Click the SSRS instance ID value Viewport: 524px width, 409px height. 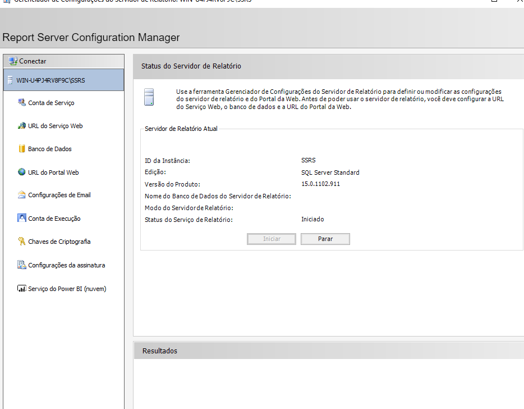point(308,160)
